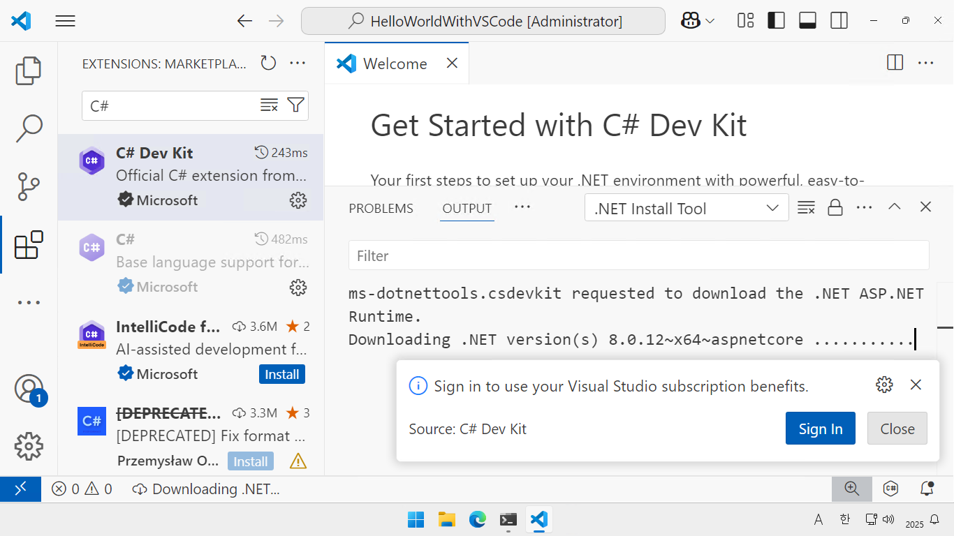Click the Visual Studio Code taskbar icon

[538, 519]
